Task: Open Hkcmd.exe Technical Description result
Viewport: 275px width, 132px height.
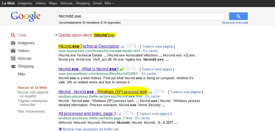Action: 89,46
